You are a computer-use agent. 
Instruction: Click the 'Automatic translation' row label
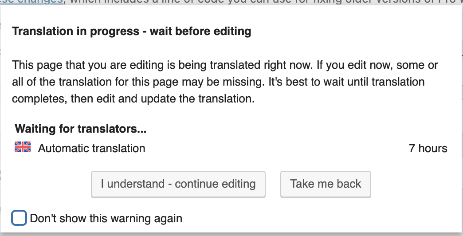(91, 148)
